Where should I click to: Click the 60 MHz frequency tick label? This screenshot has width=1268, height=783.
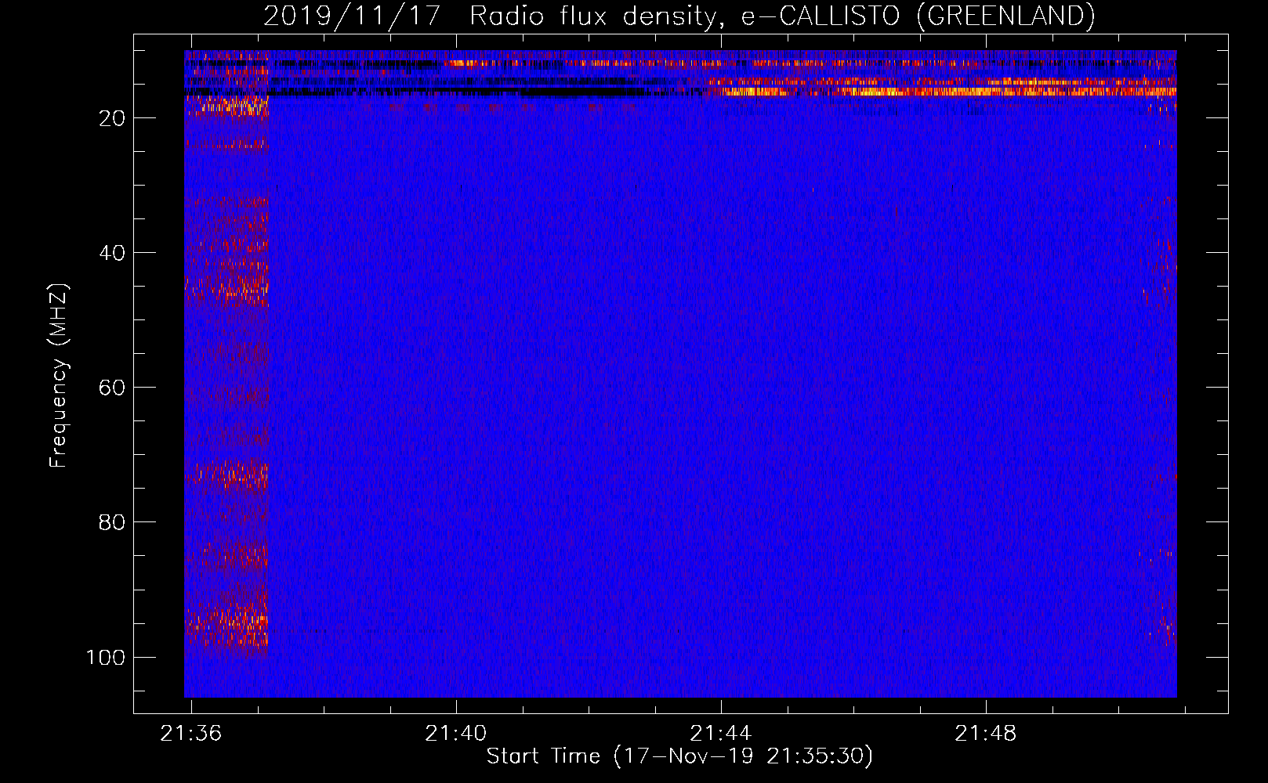[112, 388]
